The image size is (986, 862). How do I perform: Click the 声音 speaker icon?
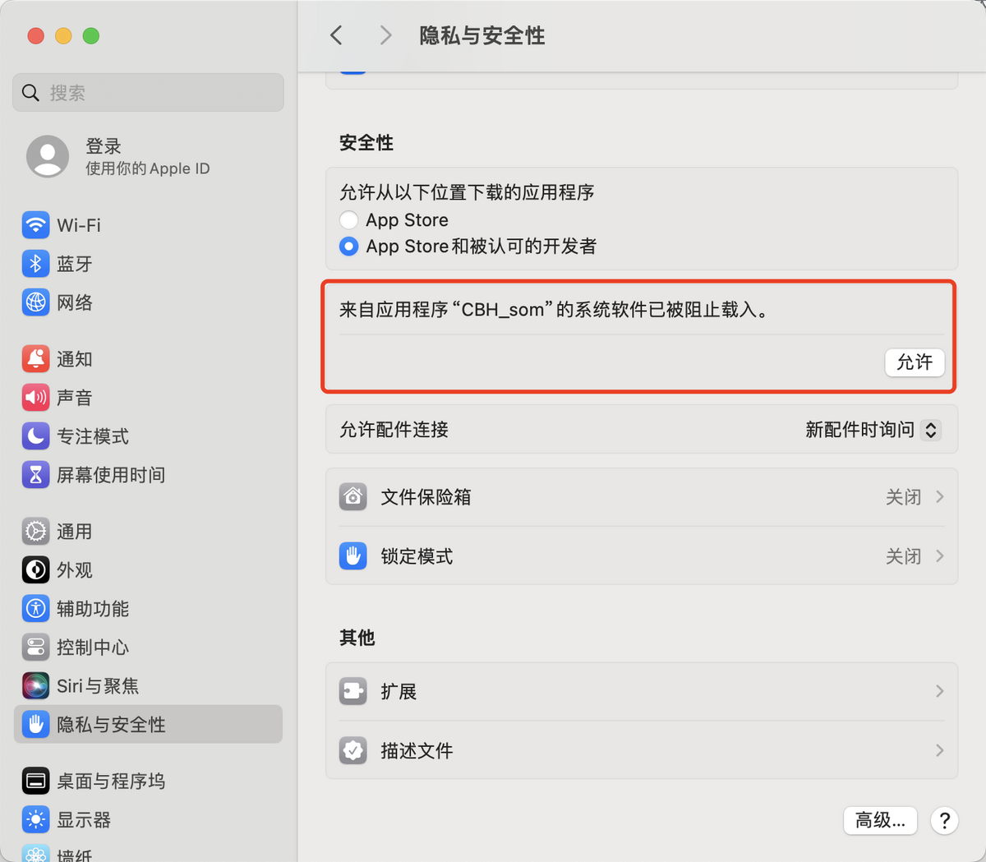(35, 398)
